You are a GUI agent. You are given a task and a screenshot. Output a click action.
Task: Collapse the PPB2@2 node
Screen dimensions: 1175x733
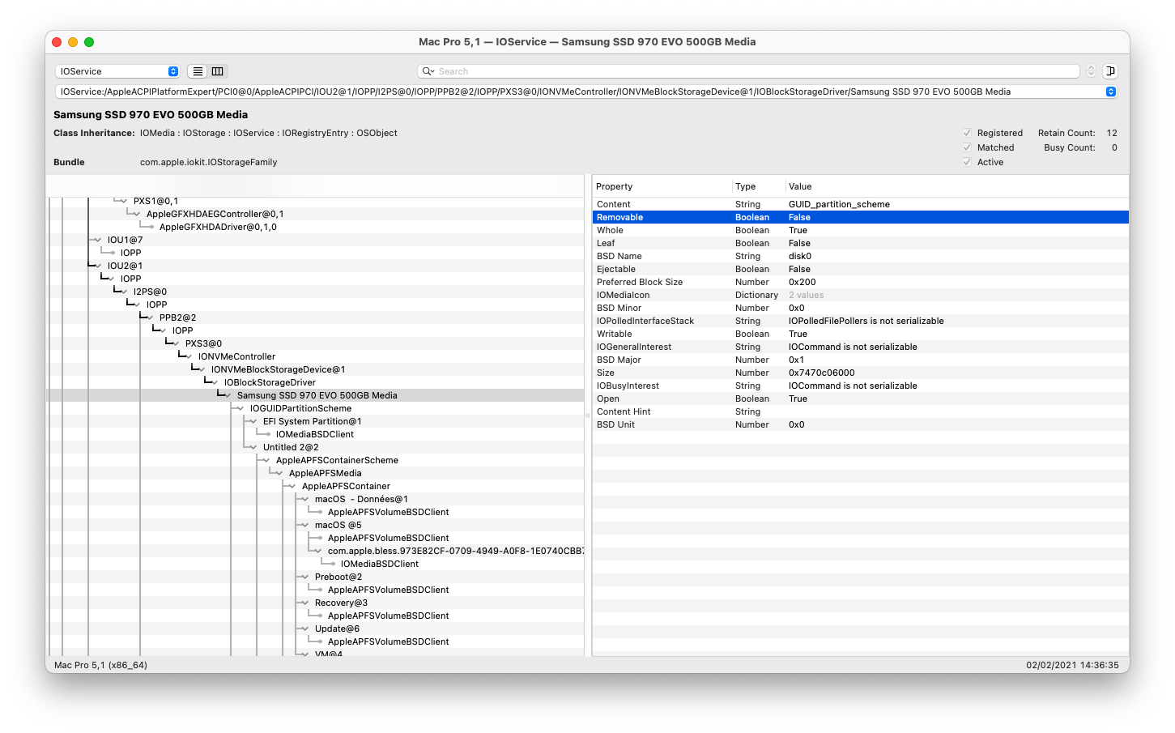(x=150, y=317)
